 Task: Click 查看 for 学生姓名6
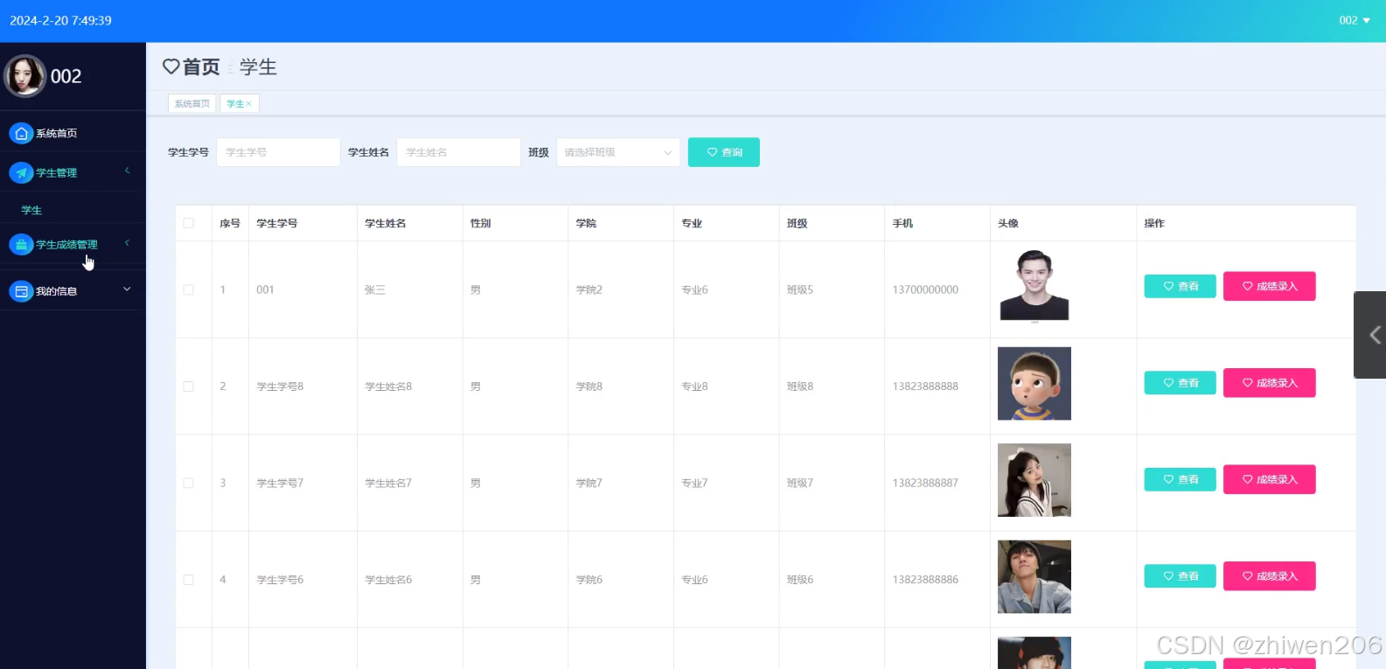(x=1180, y=576)
